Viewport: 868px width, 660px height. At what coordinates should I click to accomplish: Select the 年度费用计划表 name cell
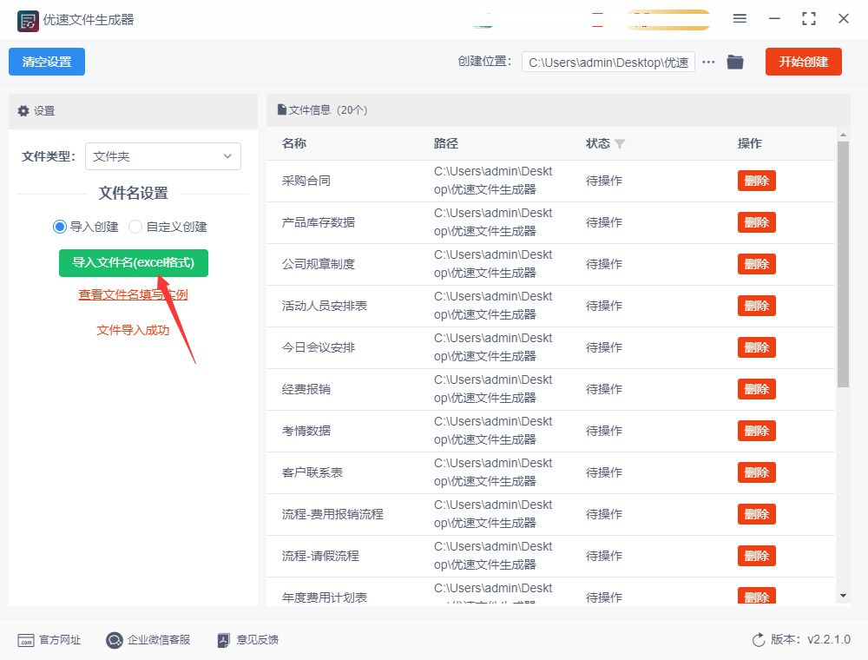(x=325, y=597)
